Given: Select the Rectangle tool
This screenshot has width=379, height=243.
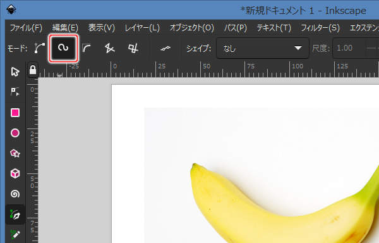Looking at the screenshot, I should 15,113.
